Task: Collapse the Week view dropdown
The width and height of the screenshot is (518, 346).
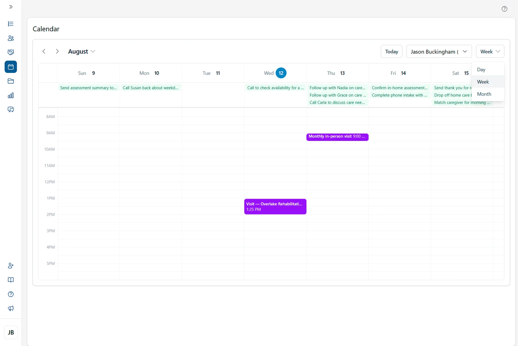Action: [490, 51]
